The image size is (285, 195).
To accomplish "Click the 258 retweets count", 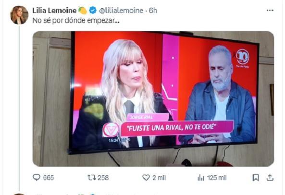I will [x=103, y=178].
